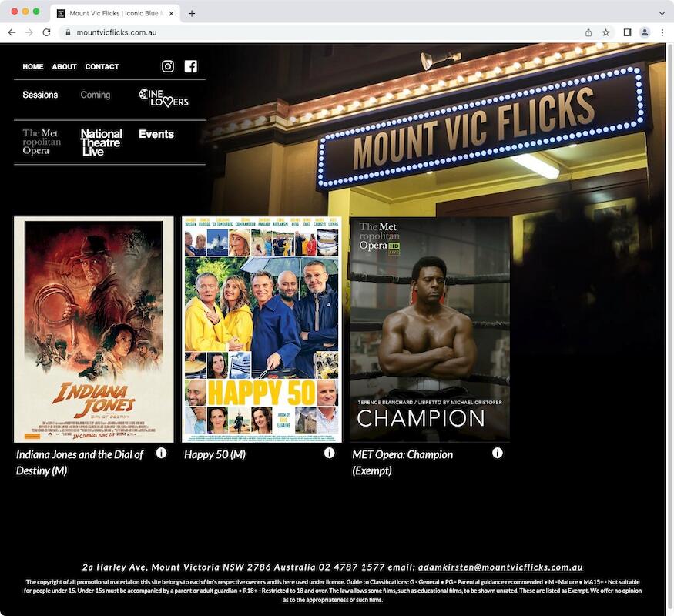674x616 pixels.
Task: Go to the Home page
Action: 33,66
